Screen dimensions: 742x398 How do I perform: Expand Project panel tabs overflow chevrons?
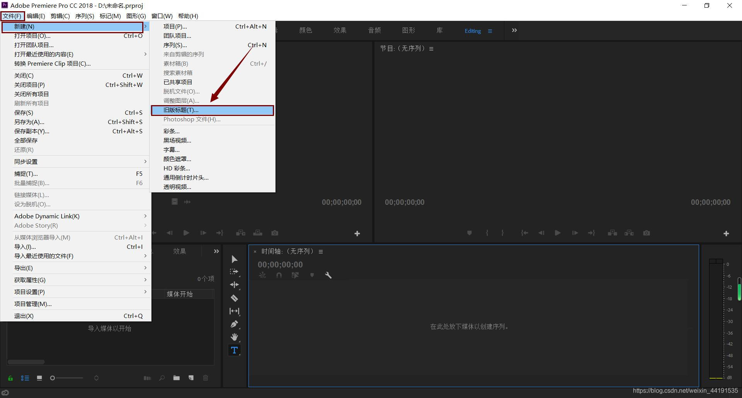pyautogui.click(x=216, y=251)
